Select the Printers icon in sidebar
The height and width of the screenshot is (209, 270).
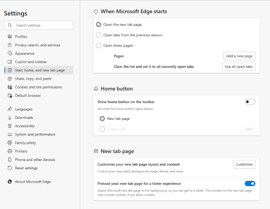(x=10, y=151)
